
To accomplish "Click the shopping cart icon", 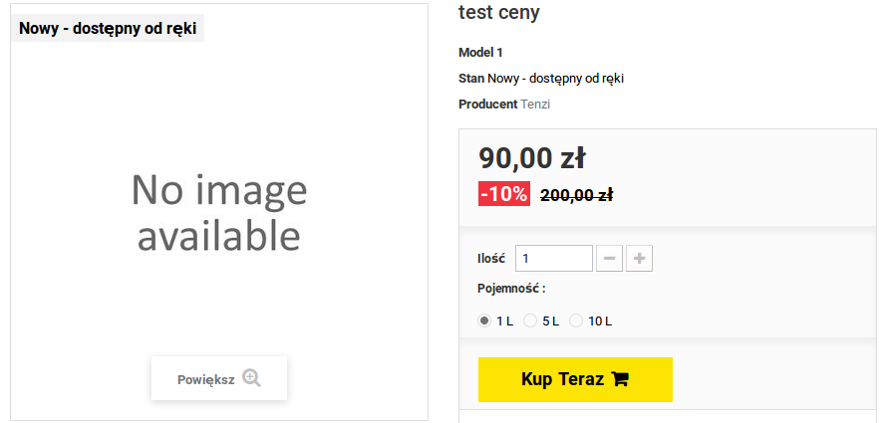I will coord(620,379).
